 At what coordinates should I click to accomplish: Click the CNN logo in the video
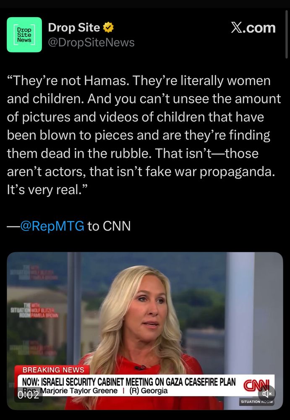tap(256, 385)
